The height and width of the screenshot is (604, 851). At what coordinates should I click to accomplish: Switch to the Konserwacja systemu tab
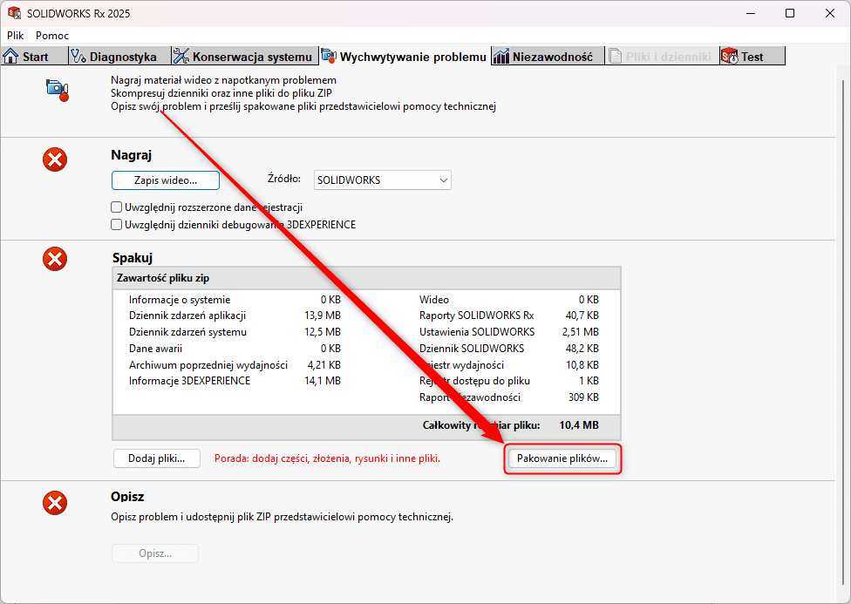pyautogui.click(x=242, y=57)
